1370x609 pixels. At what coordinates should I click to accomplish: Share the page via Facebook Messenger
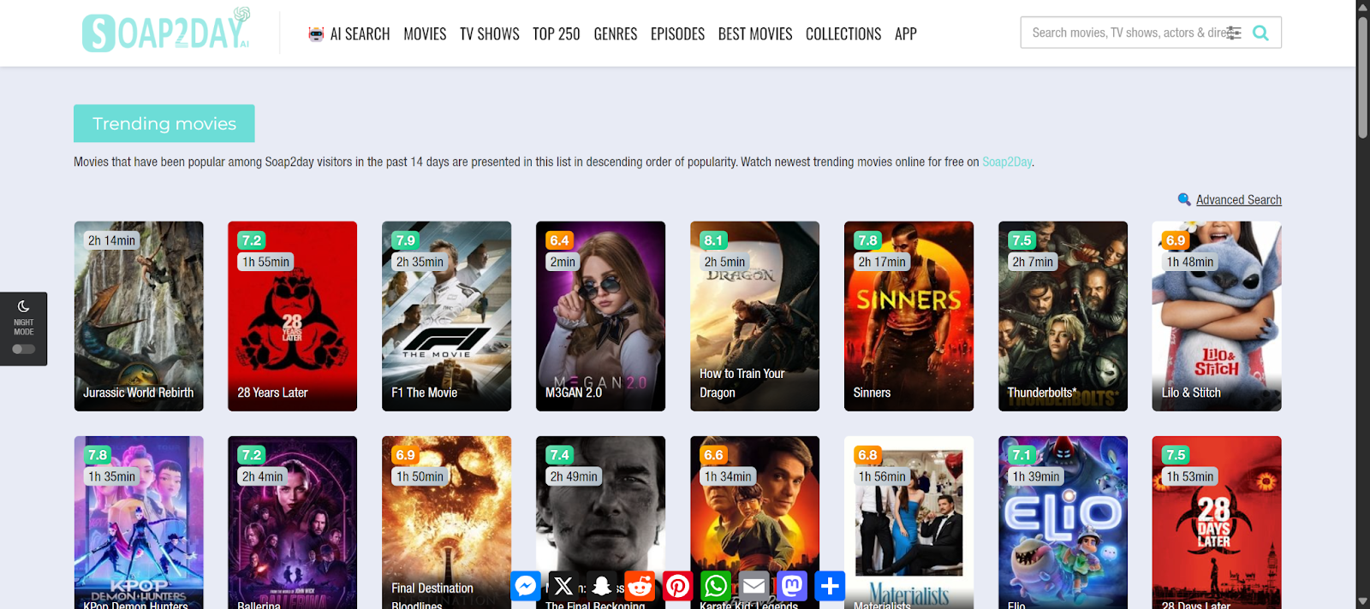(x=526, y=586)
